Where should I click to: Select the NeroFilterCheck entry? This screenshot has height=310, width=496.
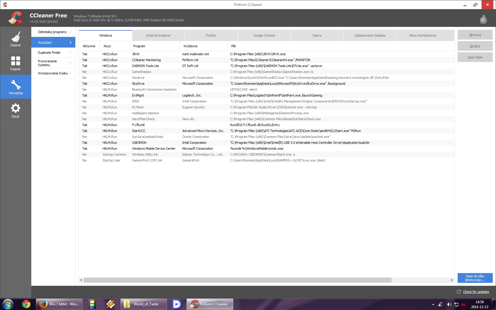coord(267,119)
